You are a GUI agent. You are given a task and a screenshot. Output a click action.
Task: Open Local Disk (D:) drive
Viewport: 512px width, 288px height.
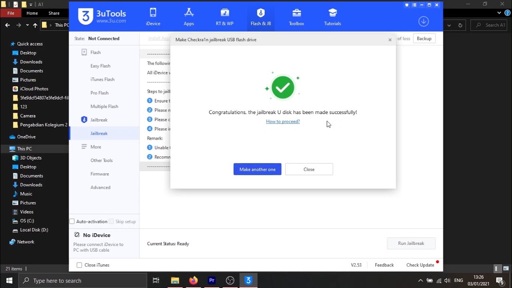[34, 230]
